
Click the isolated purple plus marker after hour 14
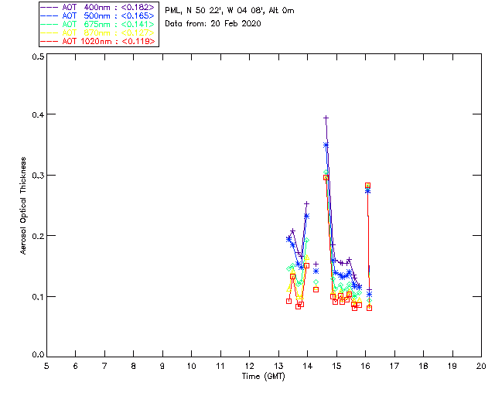click(x=316, y=264)
